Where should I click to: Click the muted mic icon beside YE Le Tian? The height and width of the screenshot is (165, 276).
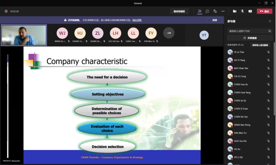268,52
